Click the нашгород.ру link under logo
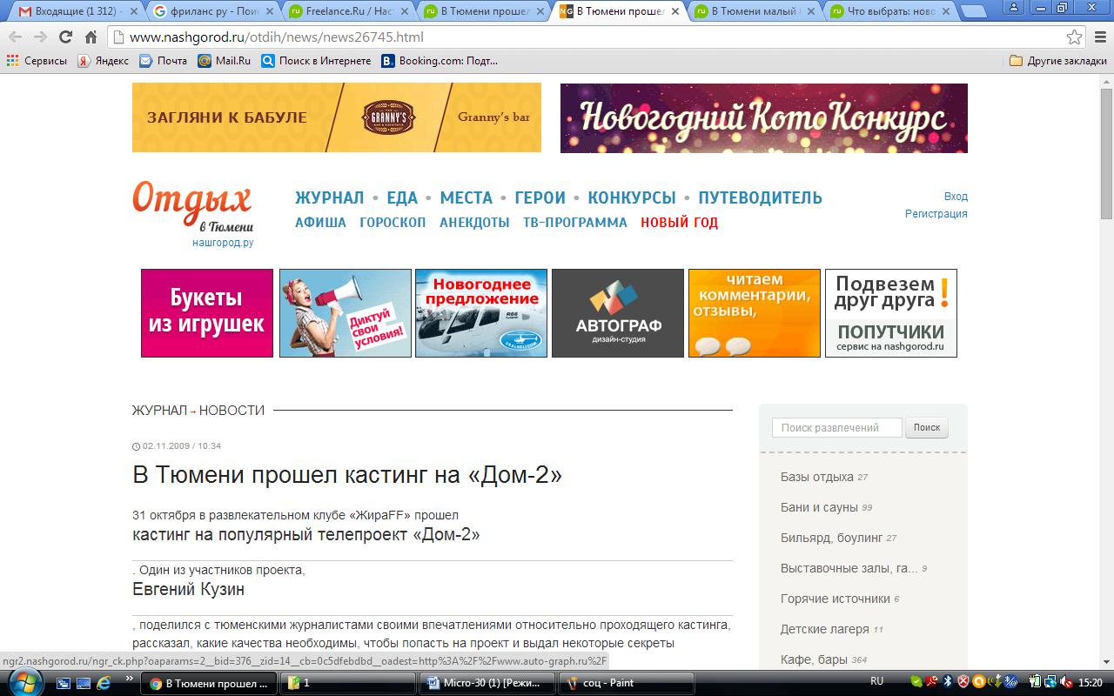 (x=223, y=243)
